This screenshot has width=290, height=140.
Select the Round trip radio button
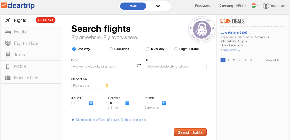(x=111, y=49)
